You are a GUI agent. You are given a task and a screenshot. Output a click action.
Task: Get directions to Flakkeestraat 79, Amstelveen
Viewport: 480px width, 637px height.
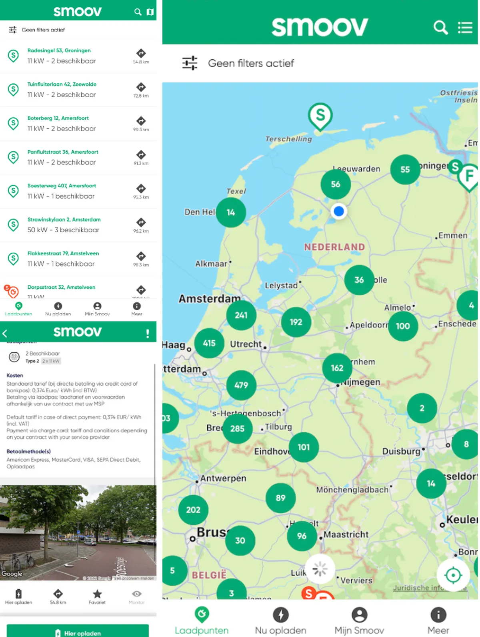[x=141, y=256]
